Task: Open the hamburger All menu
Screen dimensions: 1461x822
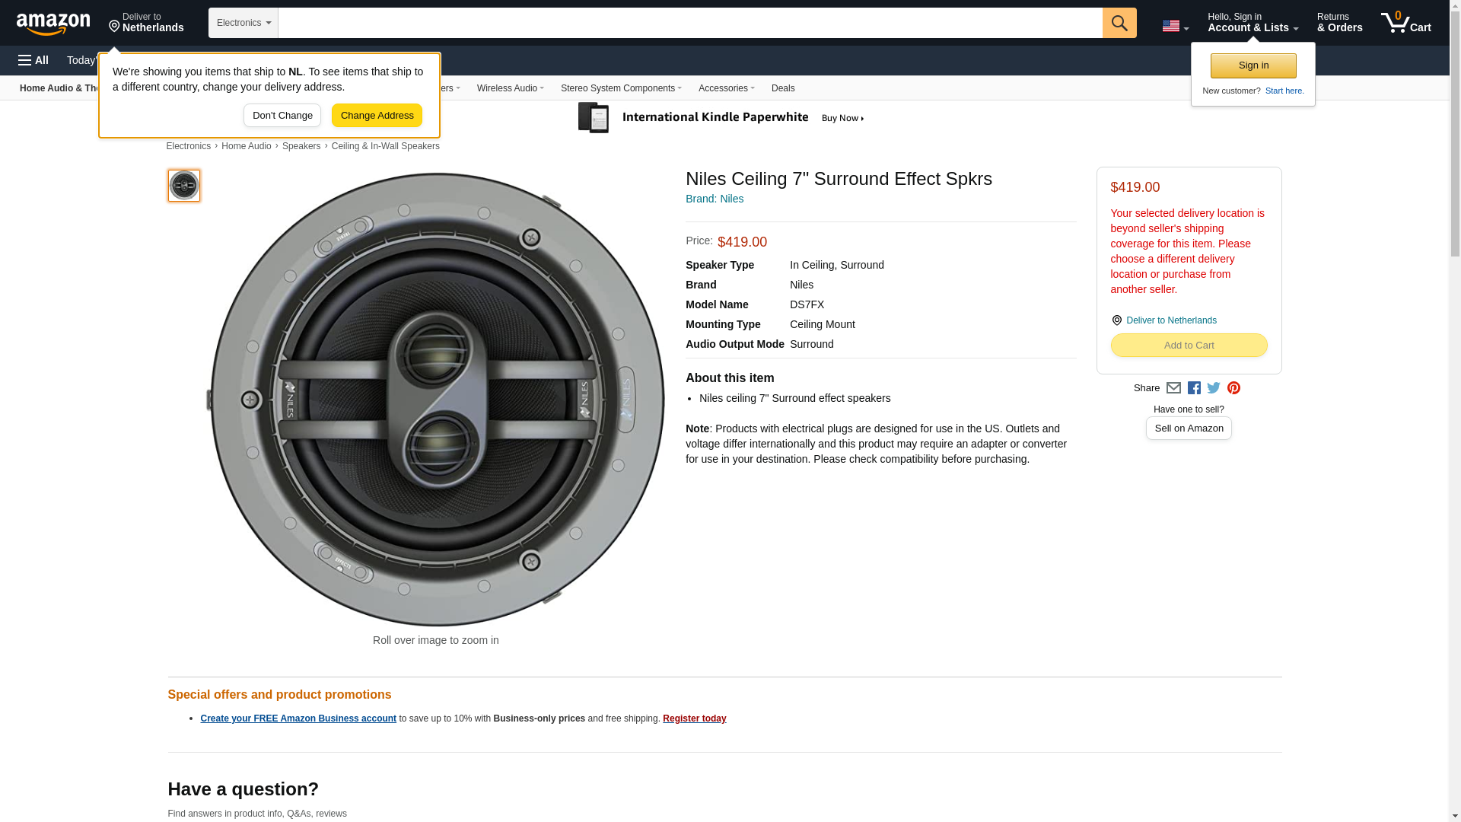Action: coord(33,60)
